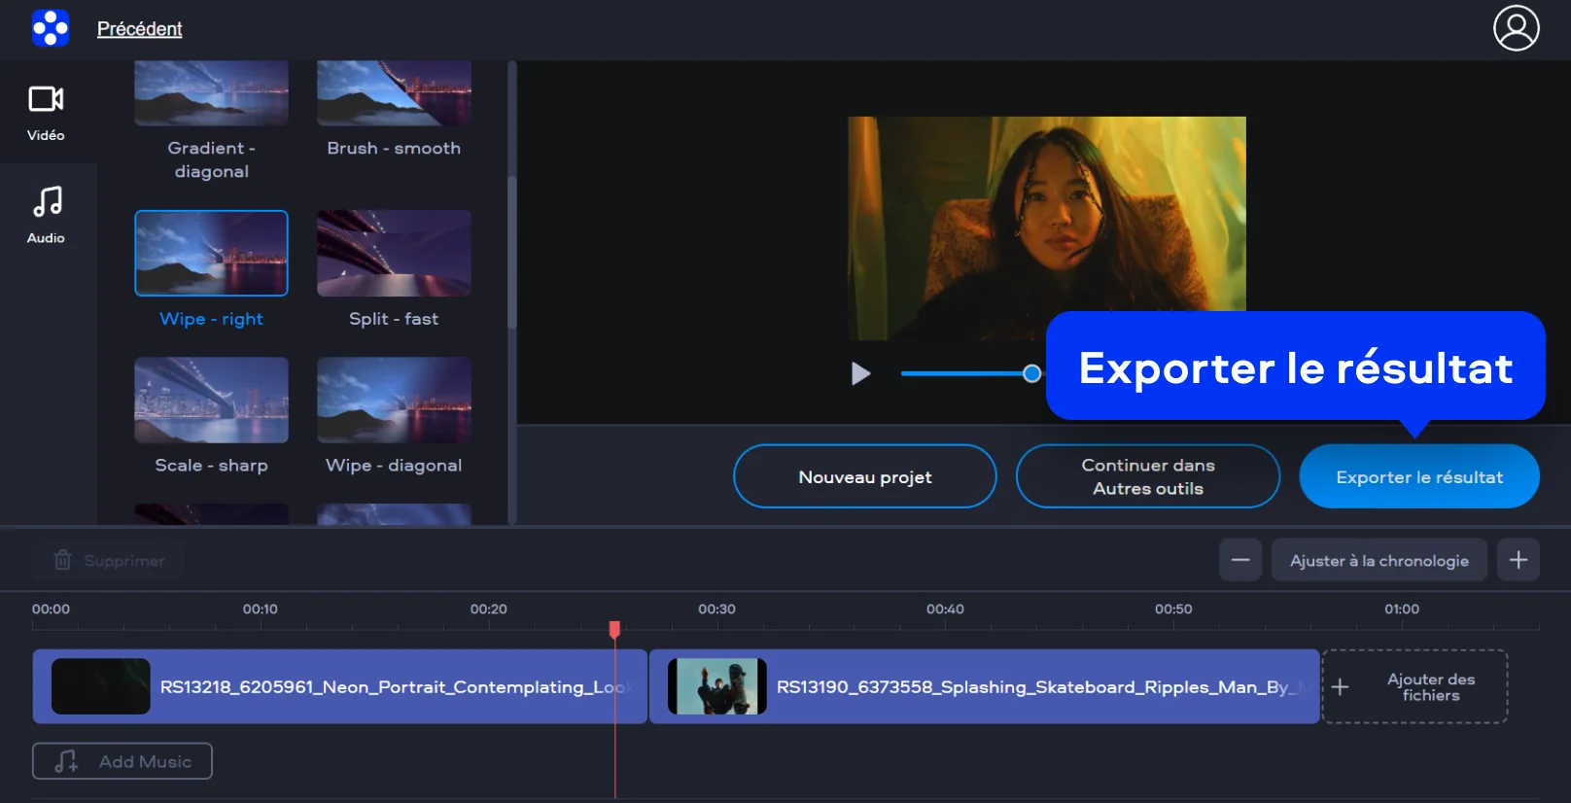
Task: Switch to the Vidéo sidebar tab
Action: [46, 113]
